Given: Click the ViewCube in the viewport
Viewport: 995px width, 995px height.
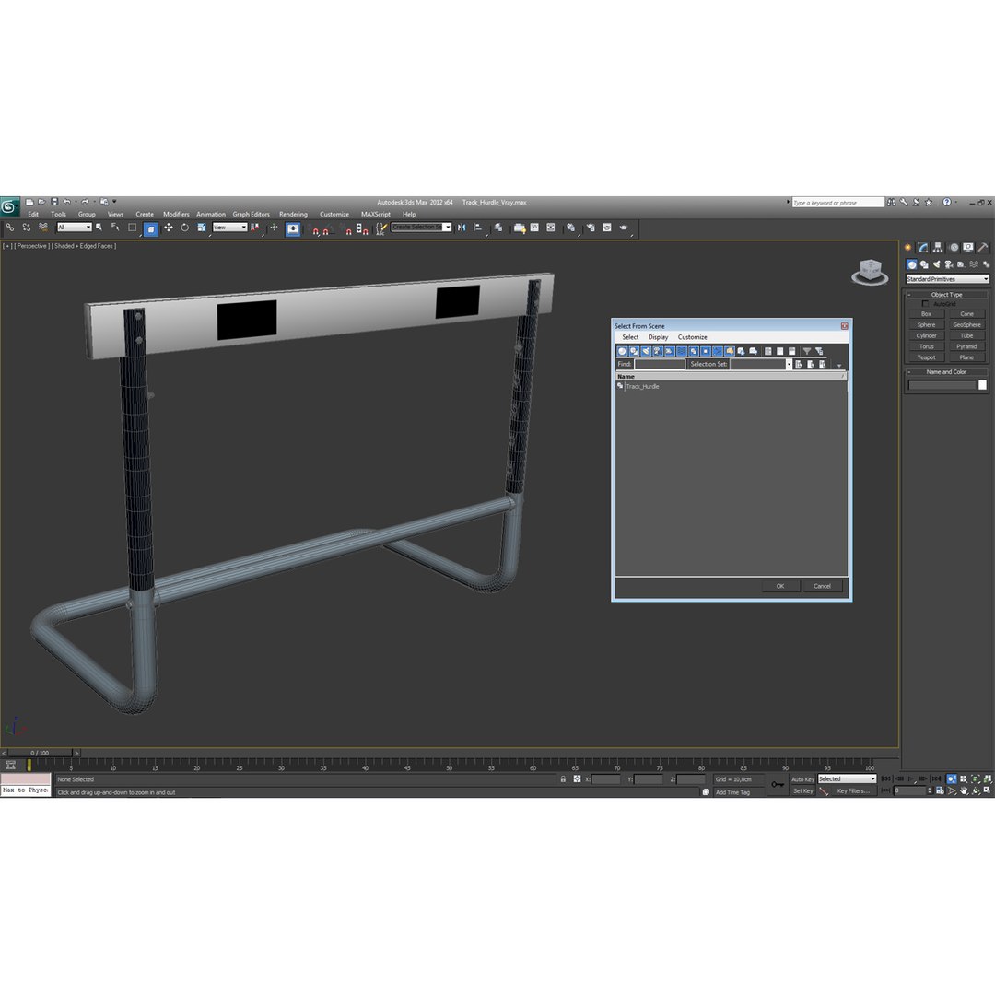Looking at the screenshot, I should point(870,271).
